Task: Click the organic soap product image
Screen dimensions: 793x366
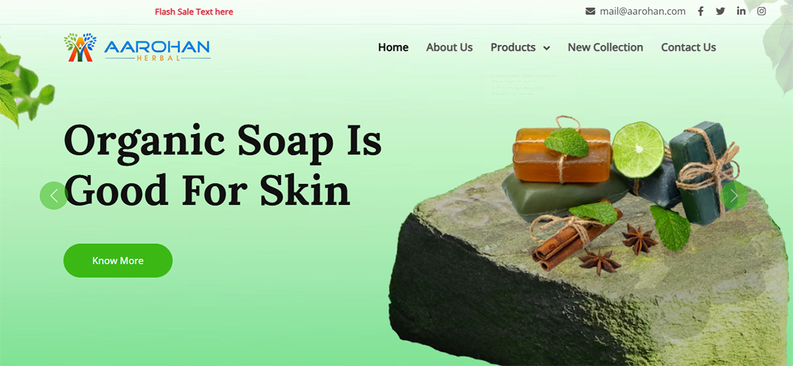Action: pyautogui.click(x=589, y=238)
